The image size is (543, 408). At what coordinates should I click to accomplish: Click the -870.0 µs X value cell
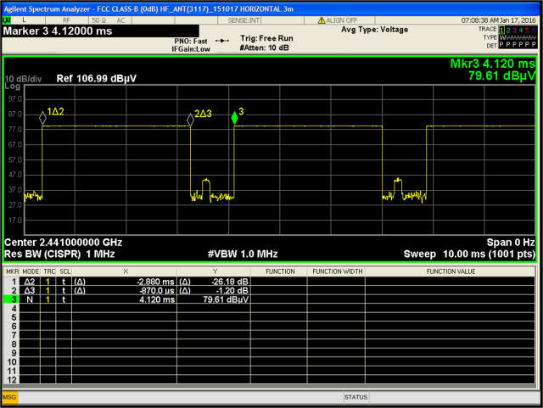coord(125,291)
